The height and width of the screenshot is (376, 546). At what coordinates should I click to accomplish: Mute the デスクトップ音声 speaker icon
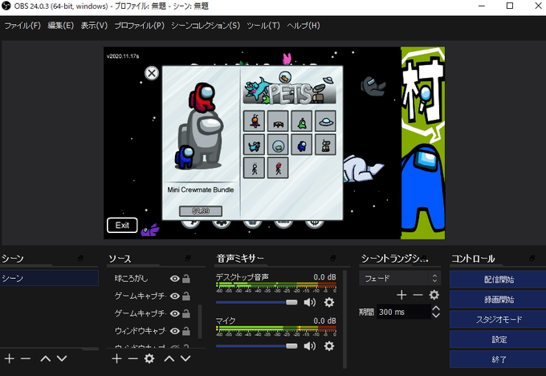tap(310, 302)
